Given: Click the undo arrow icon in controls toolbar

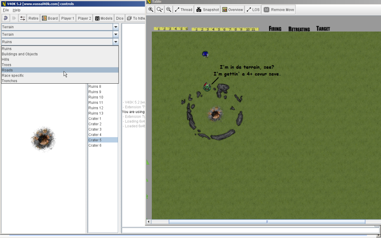Looking at the screenshot, I should coord(6,18).
